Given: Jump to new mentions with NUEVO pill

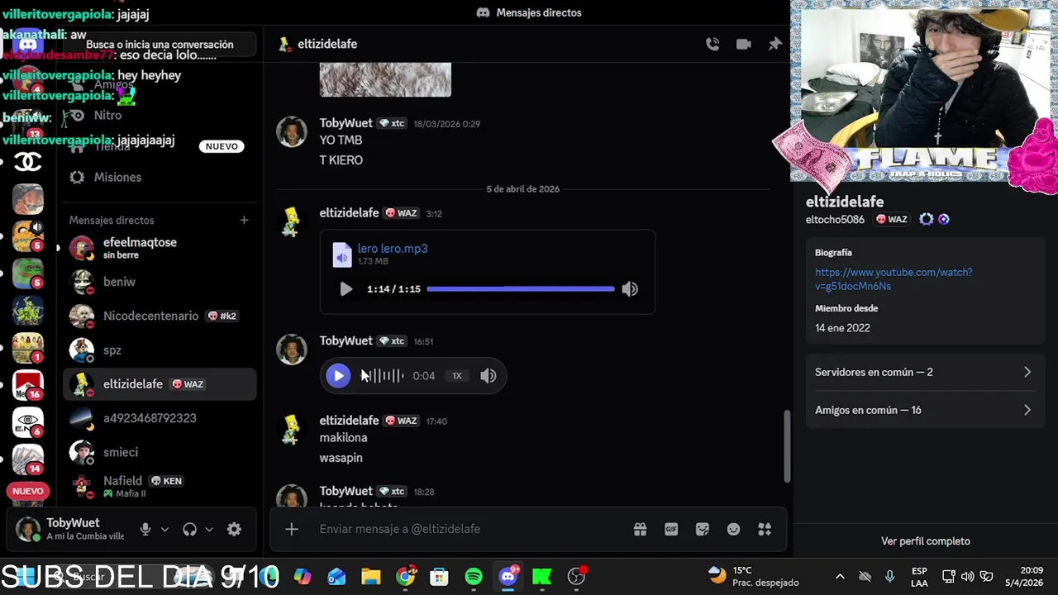Looking at the screenshot, I should 28,492.
